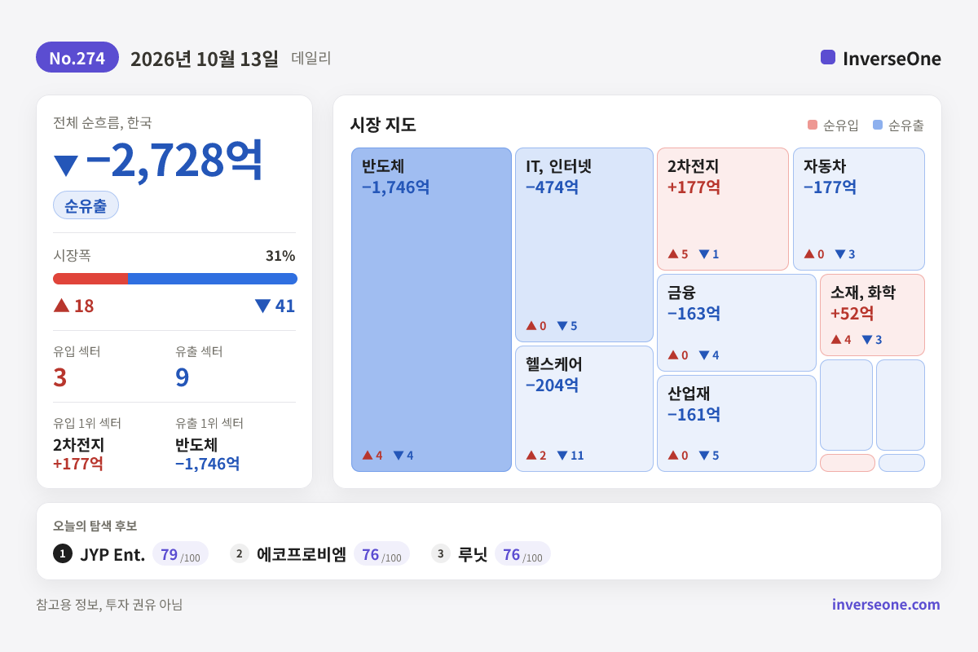The width and height of the screenshot is (978, 652).
Task: Click the up triangle in 헬스케어 tile
Action: coord(531,455)
